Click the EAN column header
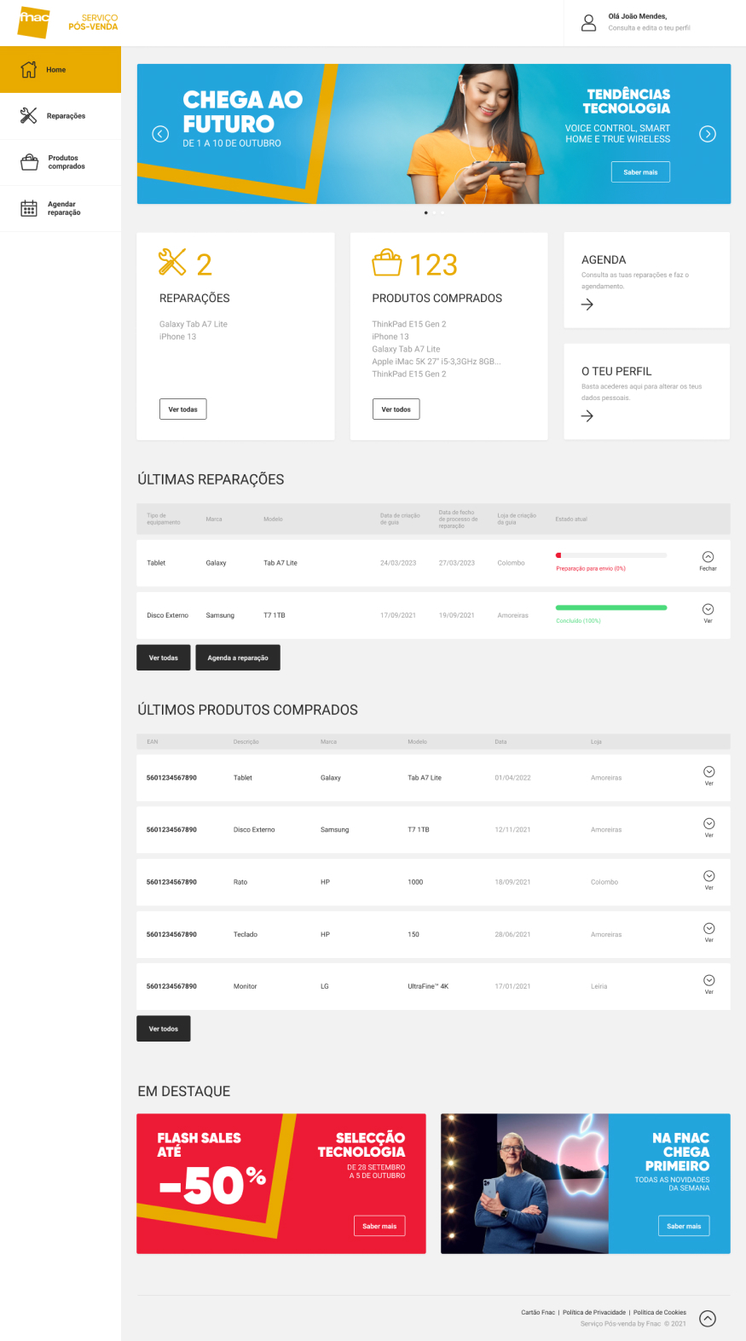The image size is (746, 1341). coord(153,742)
